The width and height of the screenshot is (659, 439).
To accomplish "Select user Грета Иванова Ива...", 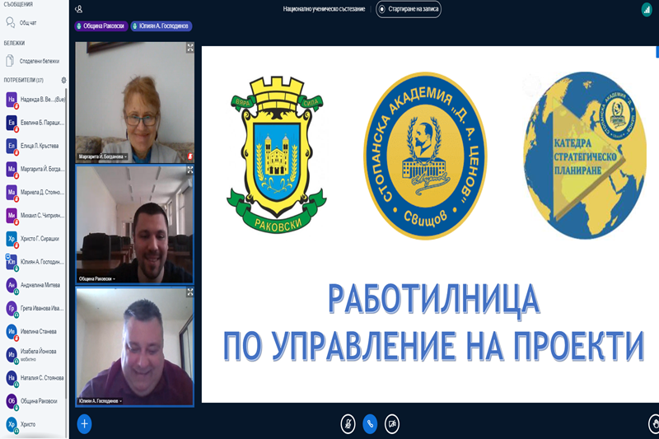I will coord(35,308).
